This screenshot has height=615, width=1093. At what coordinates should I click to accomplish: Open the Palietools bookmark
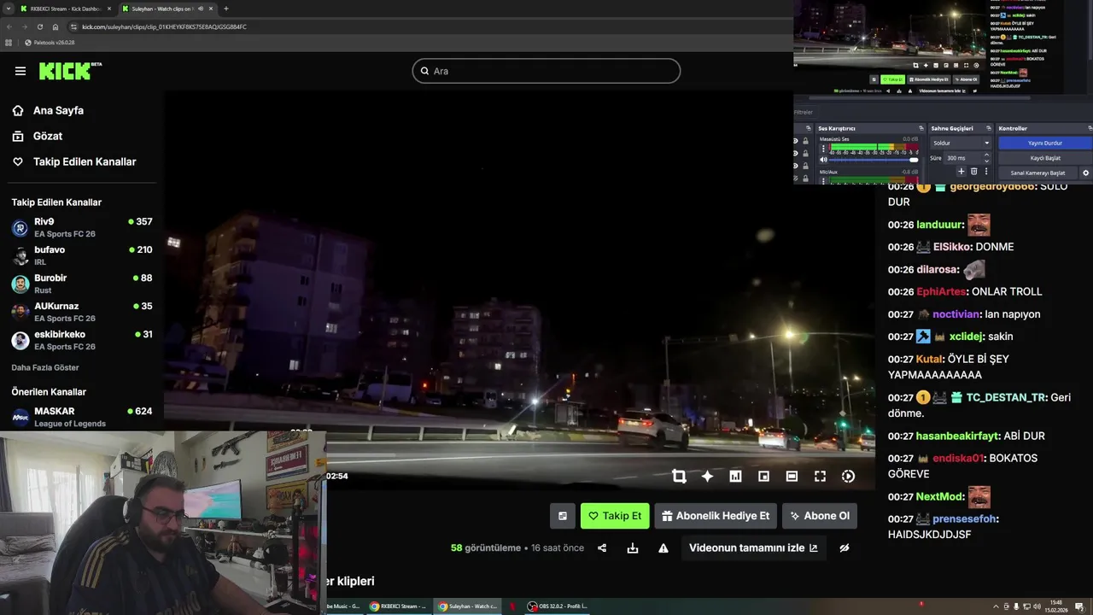[50, 42]
